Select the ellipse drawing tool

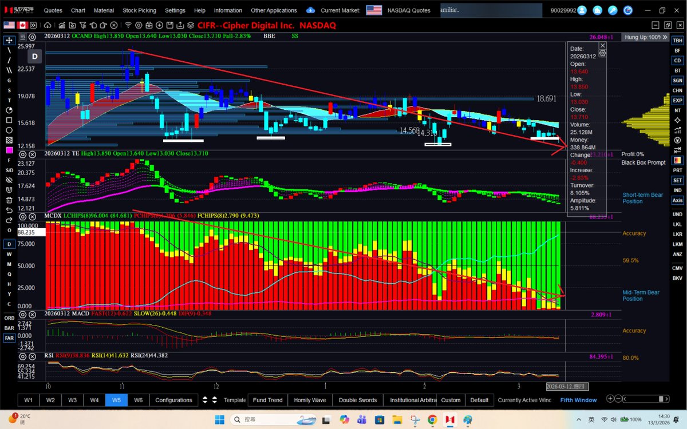click(x=9, y=130)
